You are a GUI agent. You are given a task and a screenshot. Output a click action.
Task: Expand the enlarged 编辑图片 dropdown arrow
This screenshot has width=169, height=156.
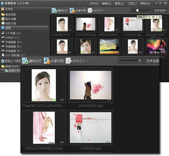pyautogui.click(x=88, y=61)
